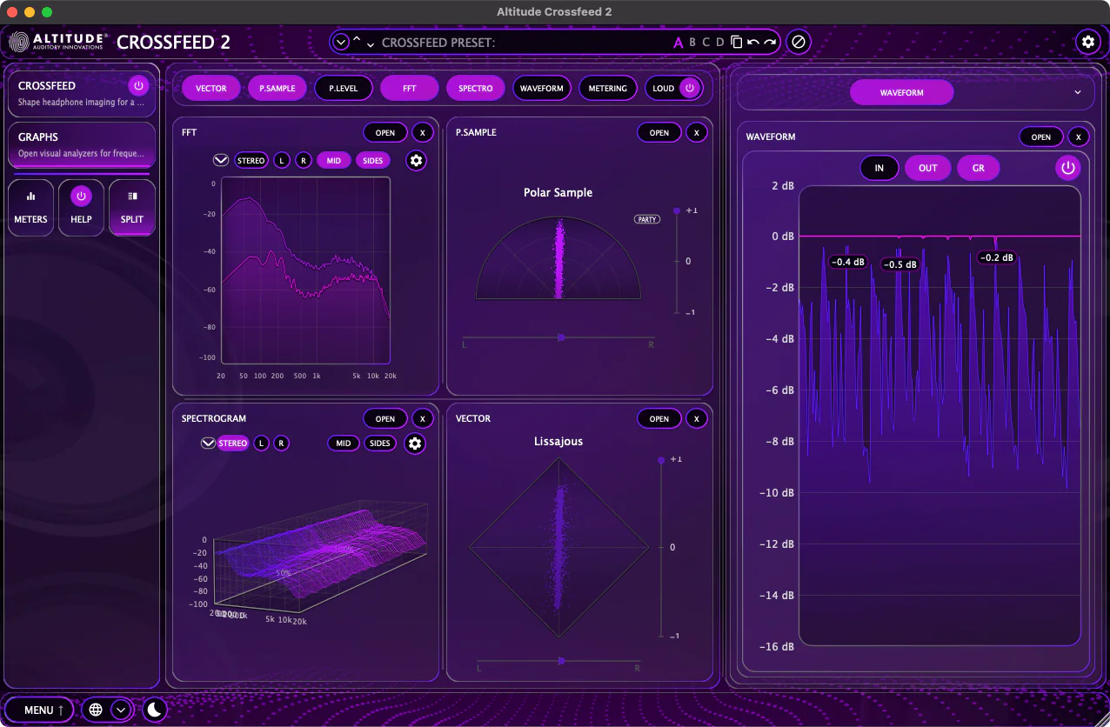Screen dimensions: 1110x727
Task: Toggle the HELP power button
Action: [x=81, y=197]
